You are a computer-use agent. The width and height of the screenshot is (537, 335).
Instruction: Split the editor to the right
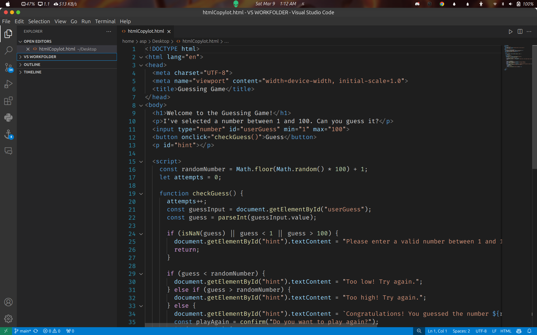point(520,32)
